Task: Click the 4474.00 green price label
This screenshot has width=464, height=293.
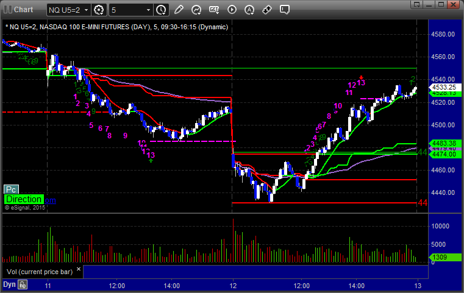Action: point(444,154)
